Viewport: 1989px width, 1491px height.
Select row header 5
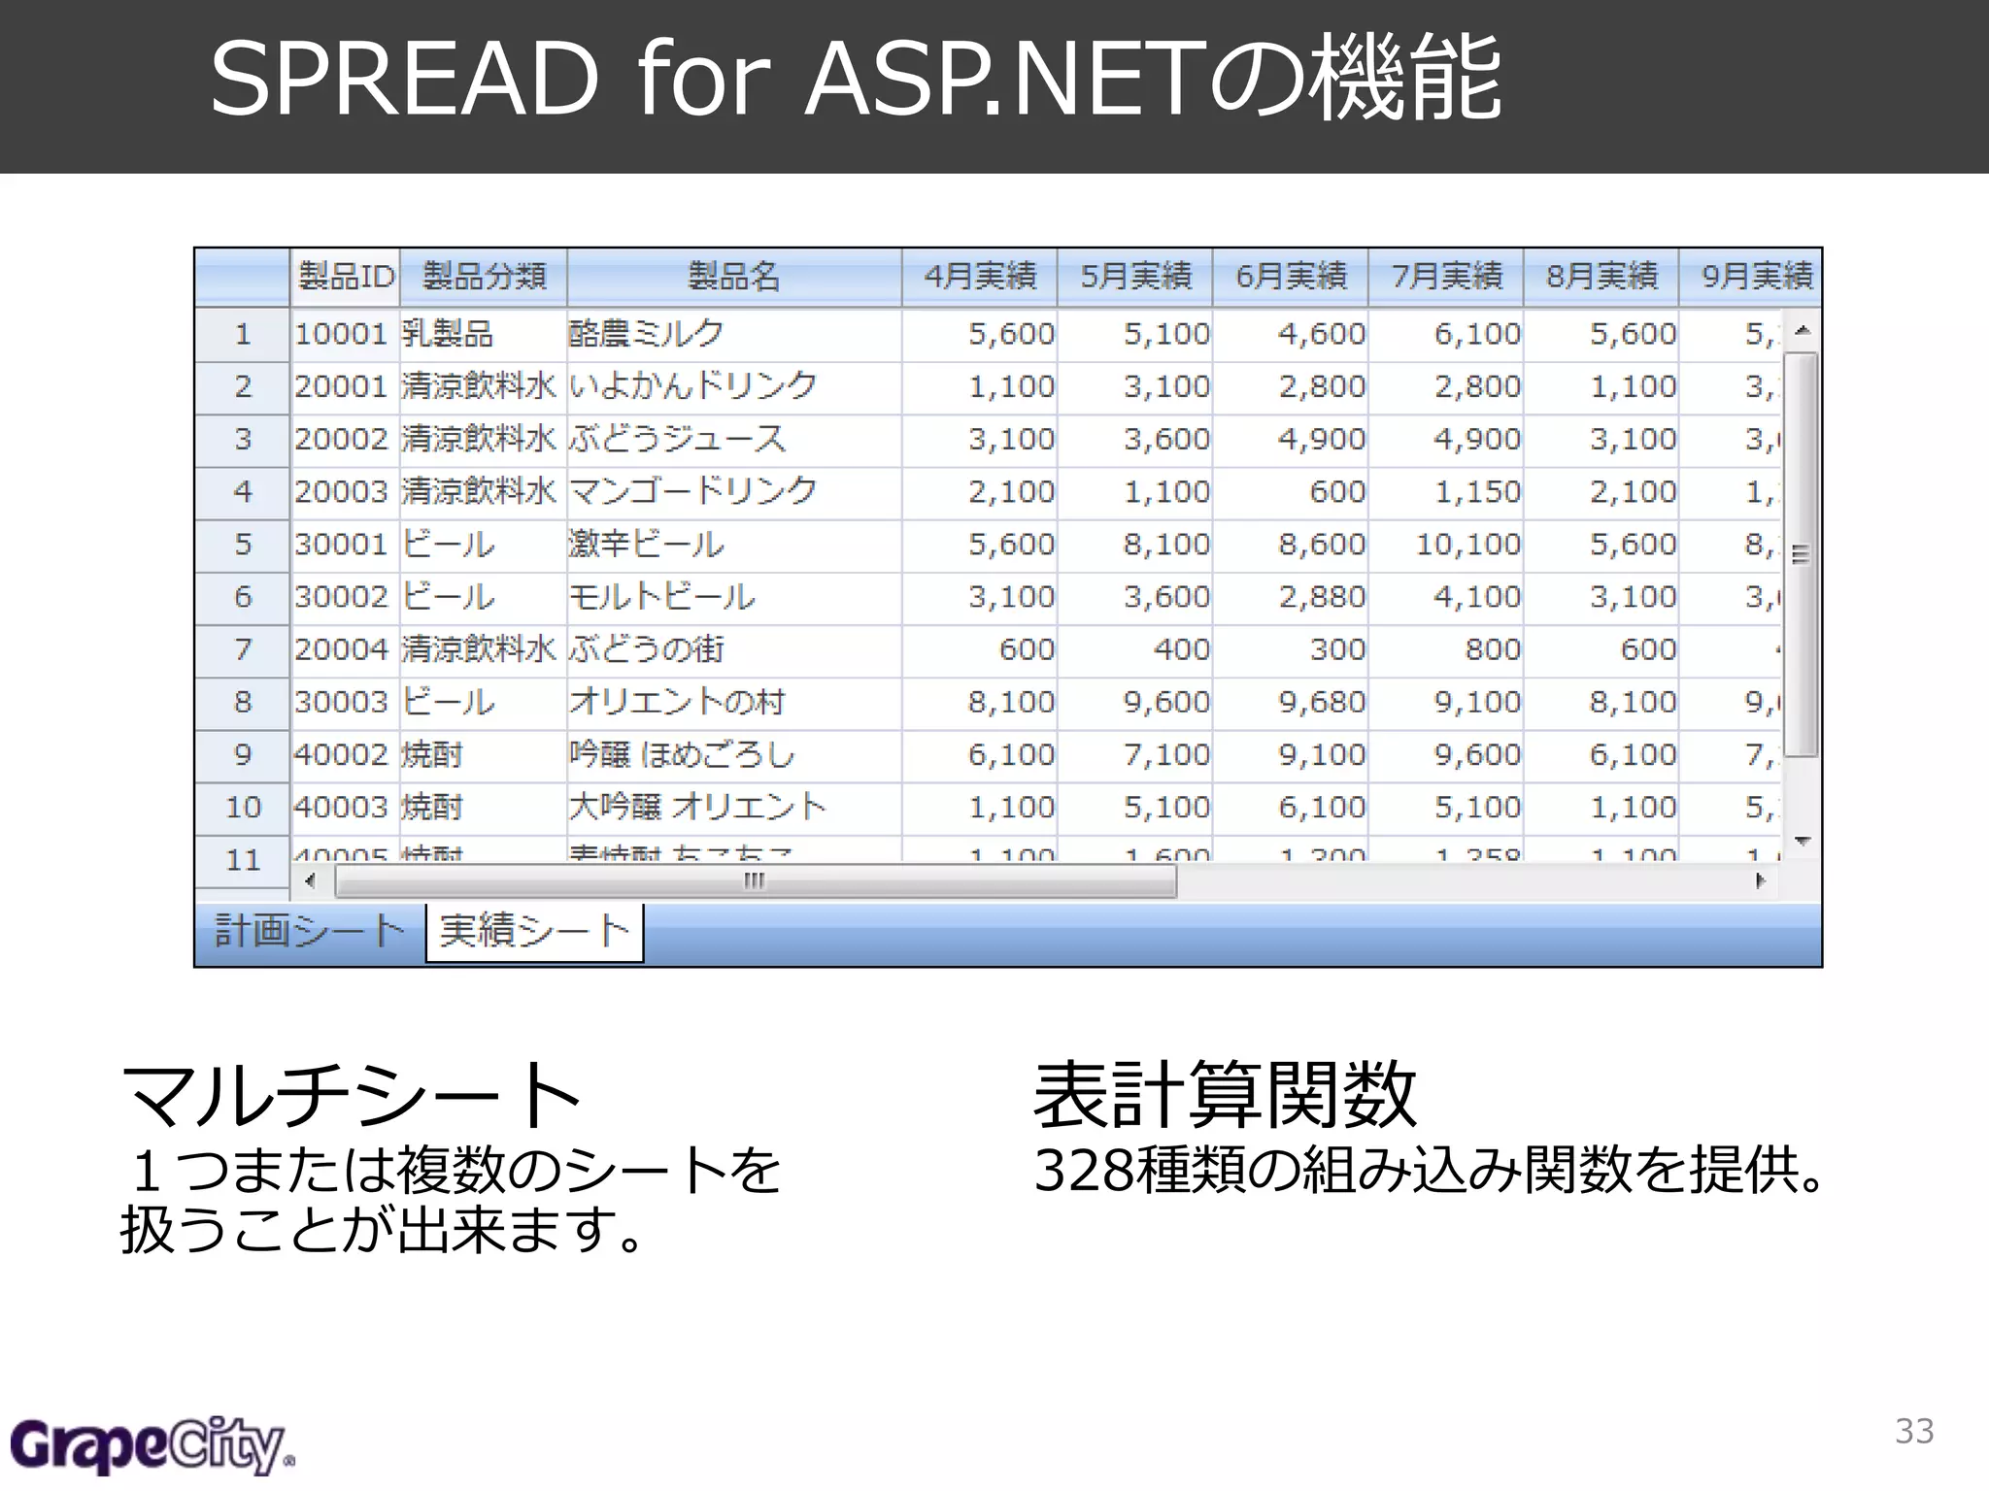pyautogui.click(x=243, y=545)
